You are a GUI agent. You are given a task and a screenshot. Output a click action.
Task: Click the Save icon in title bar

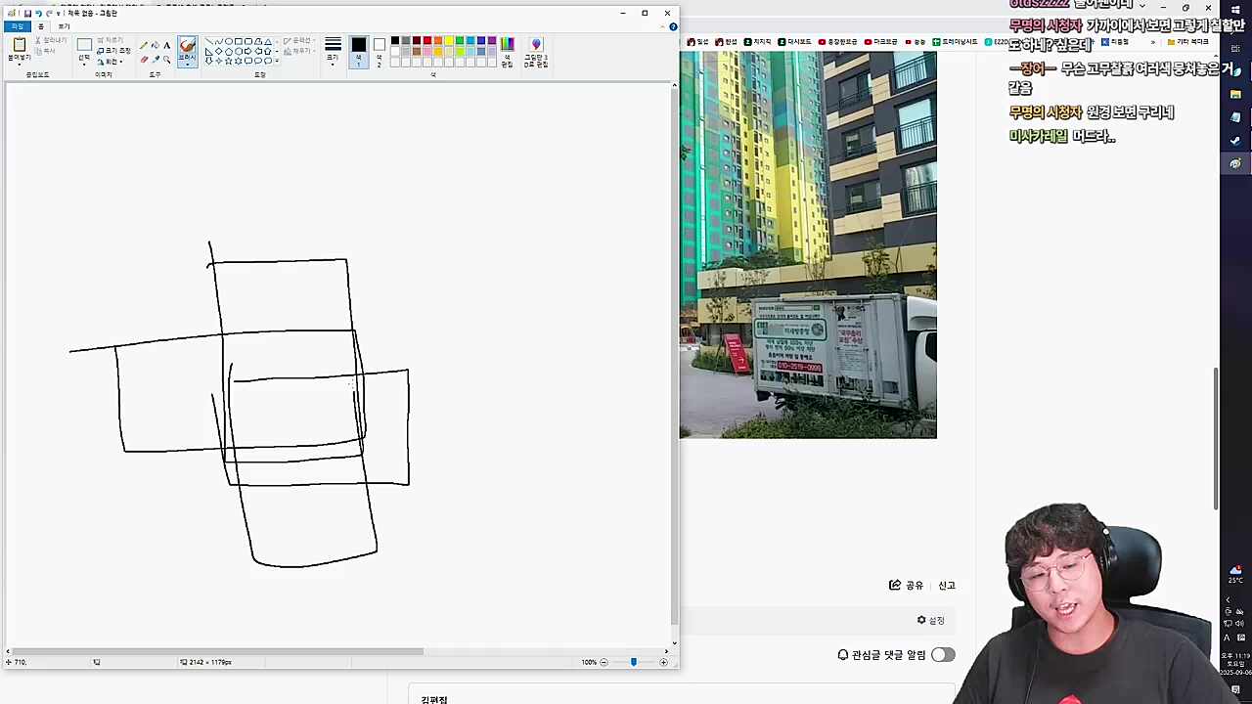(x=27, y=14)
